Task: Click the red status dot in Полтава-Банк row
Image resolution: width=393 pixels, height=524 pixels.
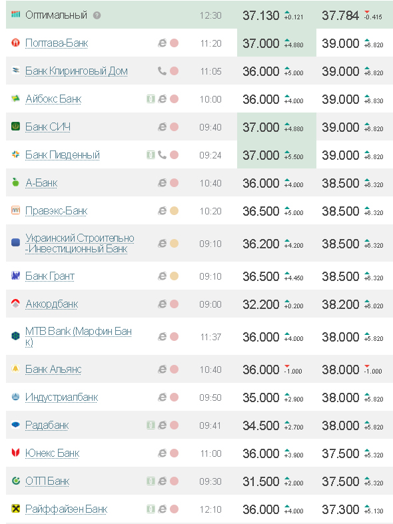Action: tap(174, 43)
